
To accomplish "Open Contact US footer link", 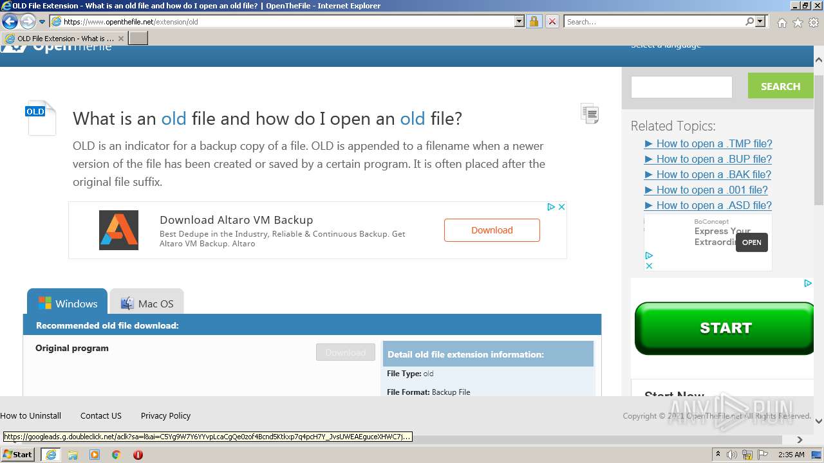I will pos(101,415).
